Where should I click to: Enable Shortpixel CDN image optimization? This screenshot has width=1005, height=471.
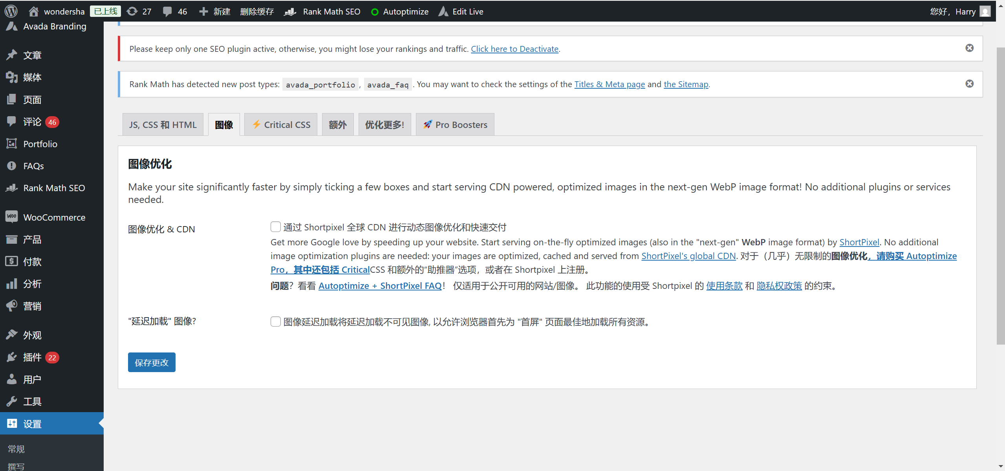click(x=275, y=226)
